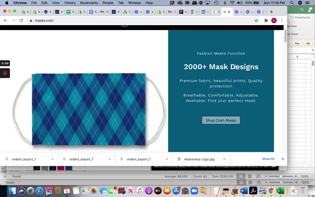Open the Edit menu
The width and height of the screenshot is (315, 197).
pos(44,3)
